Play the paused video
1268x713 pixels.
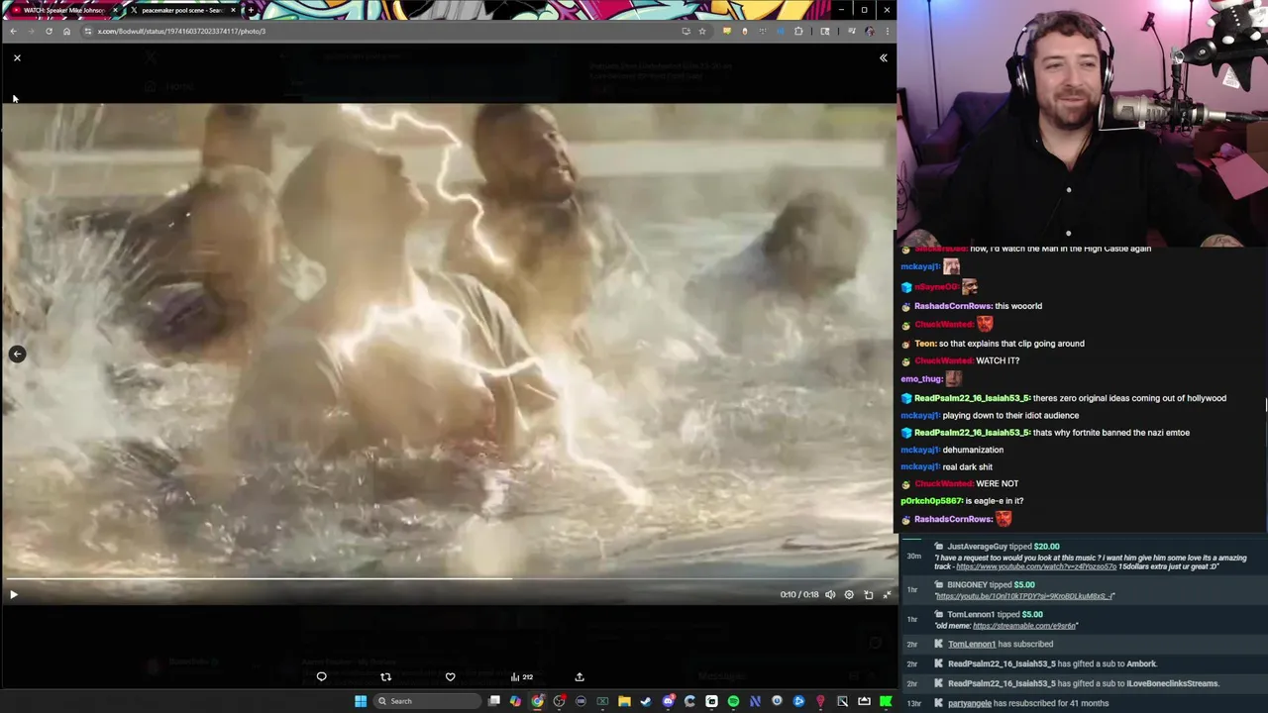tap(14, 594)
